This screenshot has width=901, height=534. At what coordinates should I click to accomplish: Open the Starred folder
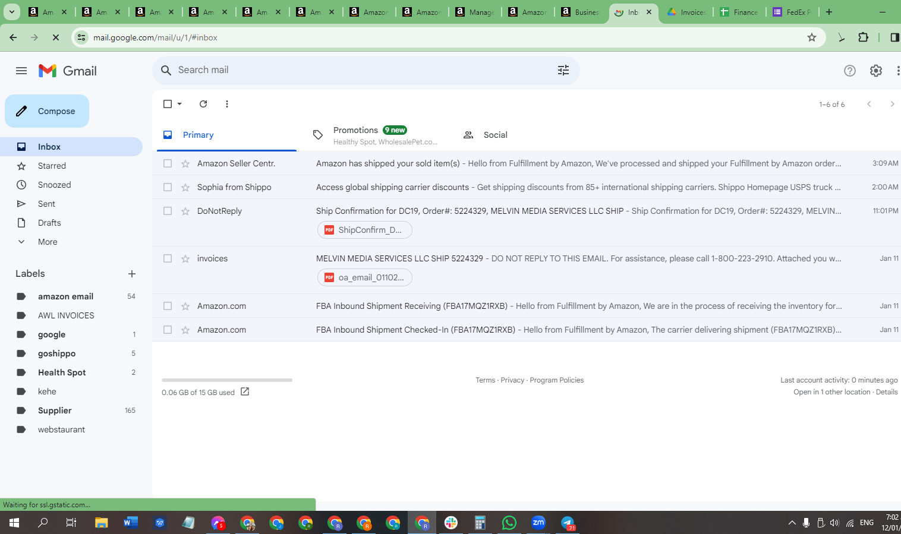pyautogui.click(x=52, y=166)
